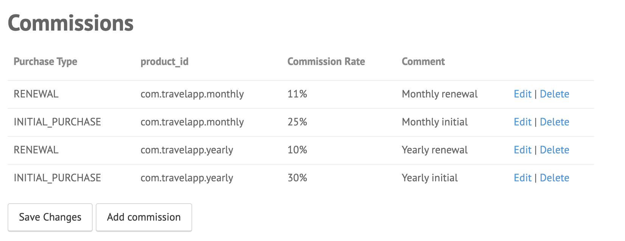Delete the Yearly initial commission
Screen dimensions: 625x241
[554, 178]
